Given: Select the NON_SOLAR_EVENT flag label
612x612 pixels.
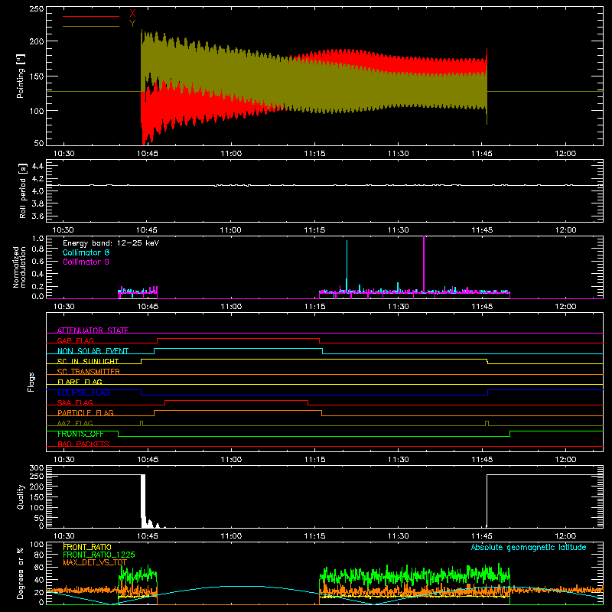Looking at the screenshot, I should pos(93,351).
